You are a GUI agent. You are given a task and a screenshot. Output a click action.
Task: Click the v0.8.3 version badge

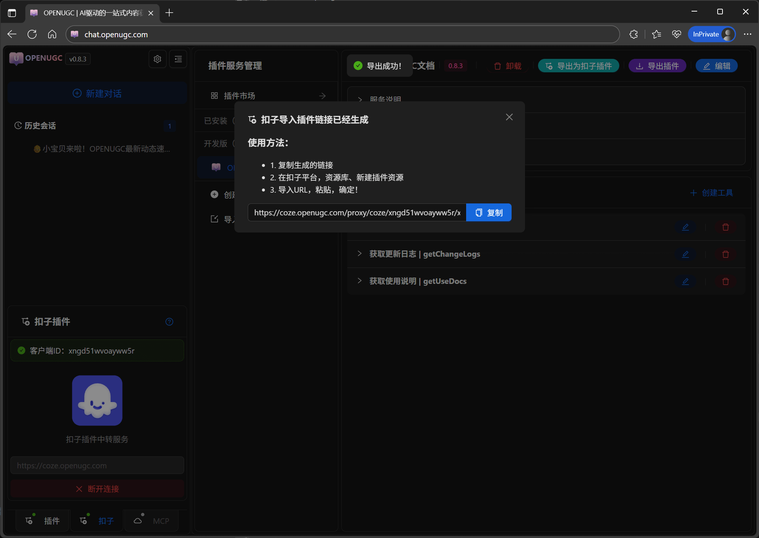point(78,59)
